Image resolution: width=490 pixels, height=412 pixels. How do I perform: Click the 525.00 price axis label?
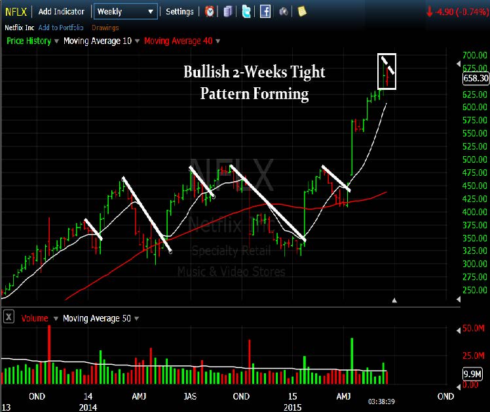pyautogui.click(x=475, y=146)
